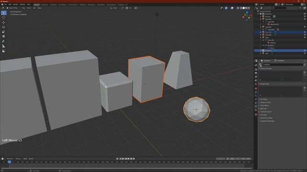The image size is (307, 172).
Task: Select the Scale tool
Action: (x=3, y=32)
